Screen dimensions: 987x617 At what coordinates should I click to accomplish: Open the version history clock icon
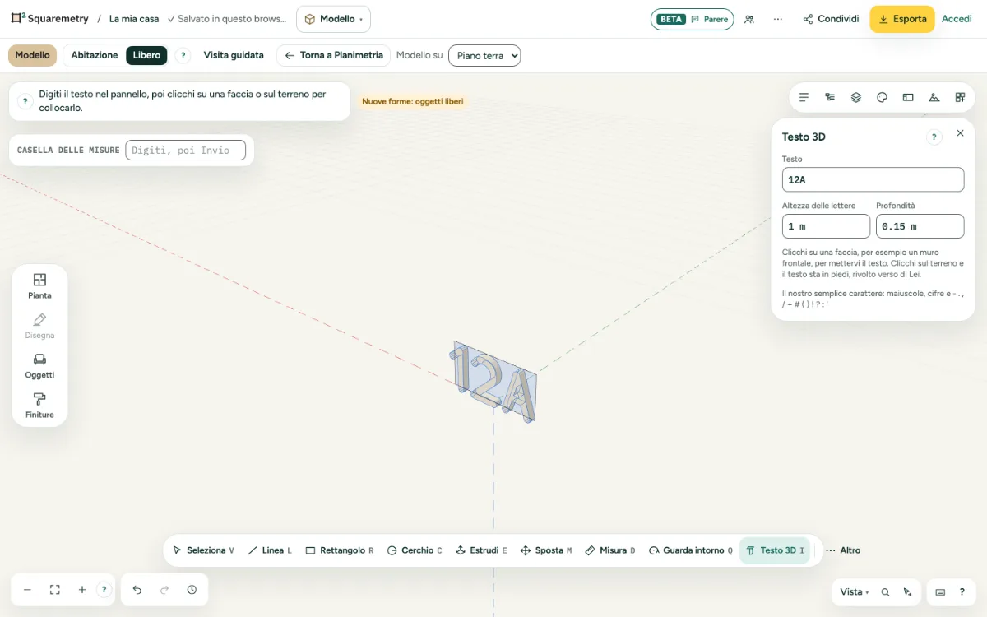[192, 590]
